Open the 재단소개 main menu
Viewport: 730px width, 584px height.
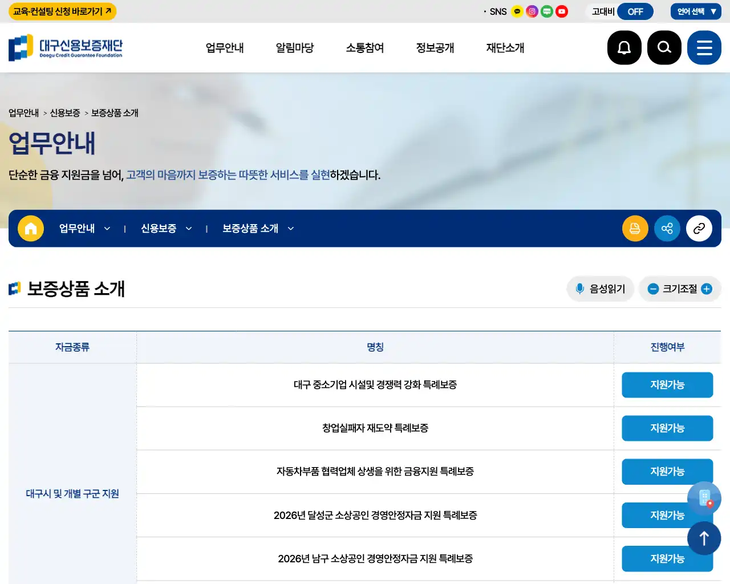pos(505,48)
